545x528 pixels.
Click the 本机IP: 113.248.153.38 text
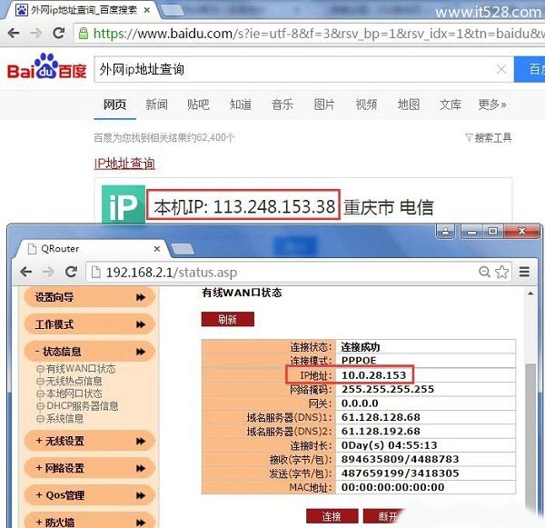(244, 206)
